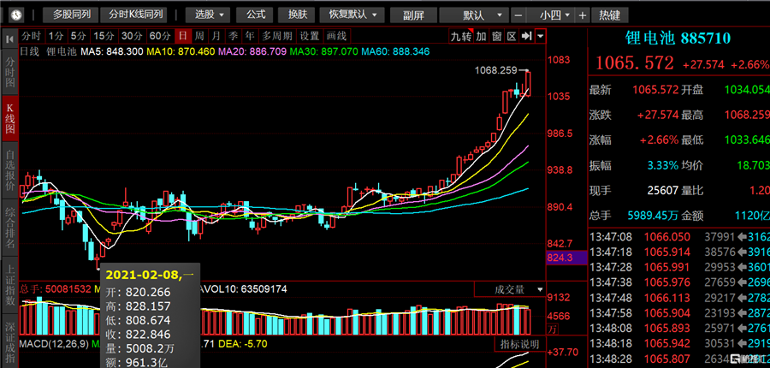Screen dimensions: 770x368
Task: Open chart 设置 settings
Action: click(x=310, y=36)
